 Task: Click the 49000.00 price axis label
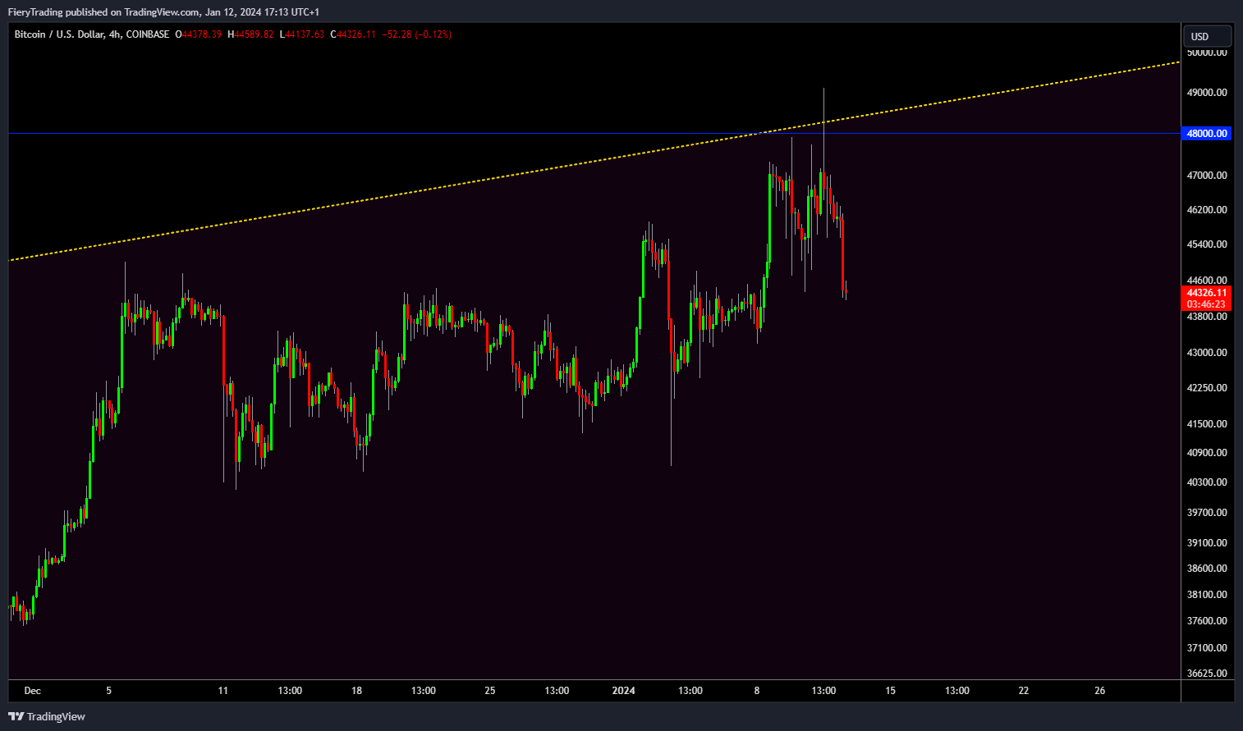coord(1207,93)
